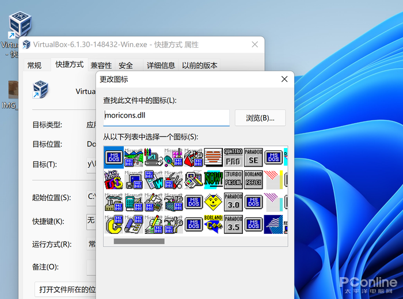403x299 pixels.
Task: Select the Borland Reflex icon
Action: (x=253, y=179)
